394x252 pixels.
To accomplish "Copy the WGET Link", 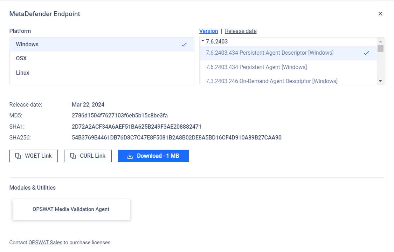I will [34, 156].
